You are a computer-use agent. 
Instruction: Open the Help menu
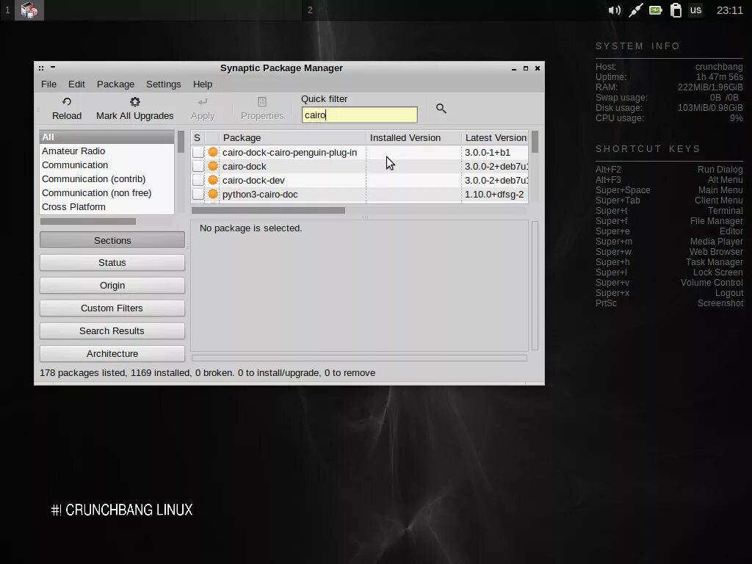point(203,84)
